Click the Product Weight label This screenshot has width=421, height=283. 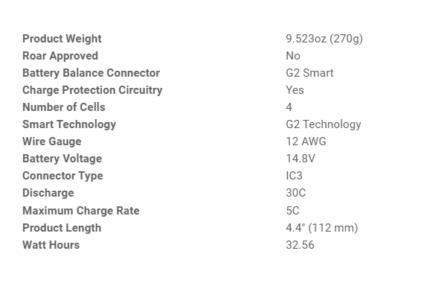click(x=62, y=39)
